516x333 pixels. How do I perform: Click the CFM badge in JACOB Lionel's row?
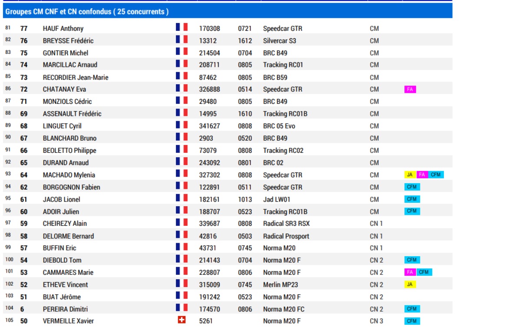(412, 199)
